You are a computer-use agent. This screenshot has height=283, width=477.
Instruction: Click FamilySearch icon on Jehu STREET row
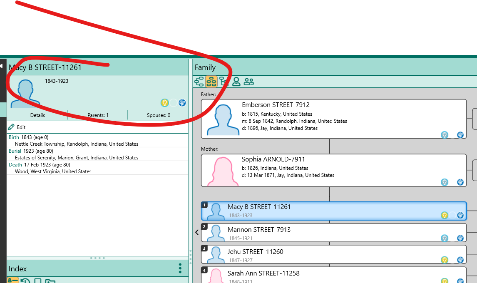click(x=460, y=260)
